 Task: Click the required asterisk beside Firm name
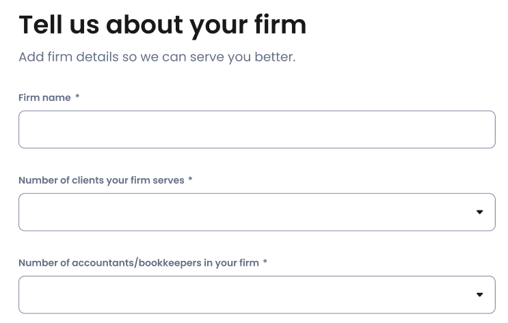[78, 98]
